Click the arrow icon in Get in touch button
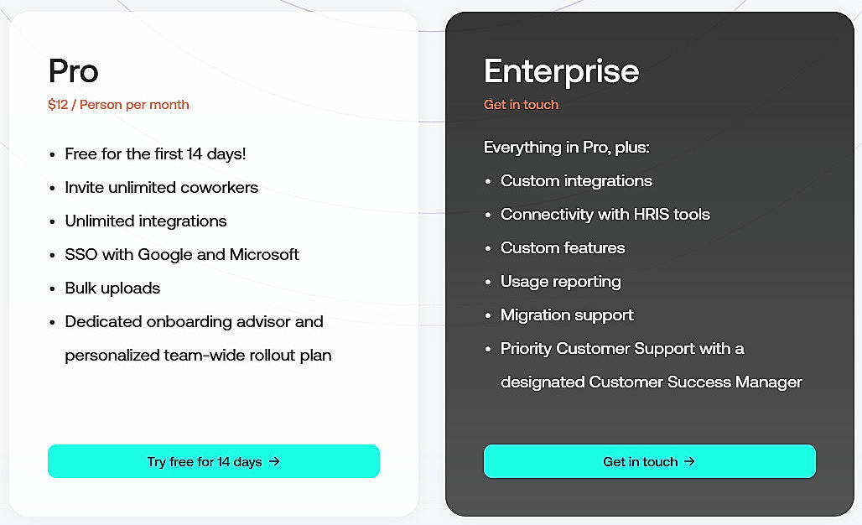862x525 pixels. [x=690, y=461]
